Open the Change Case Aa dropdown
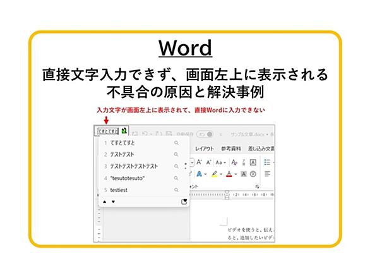The height and width of the screenshot is (278, 370). 220,162
